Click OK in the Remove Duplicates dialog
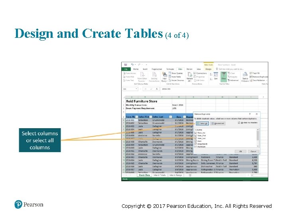The height and width of the screenshot is (215, 287). click(240, 151)
